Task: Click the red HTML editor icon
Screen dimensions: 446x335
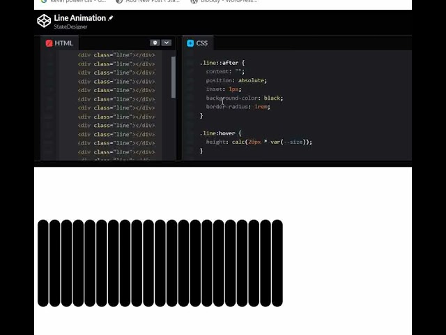Action: click(49, 43)
